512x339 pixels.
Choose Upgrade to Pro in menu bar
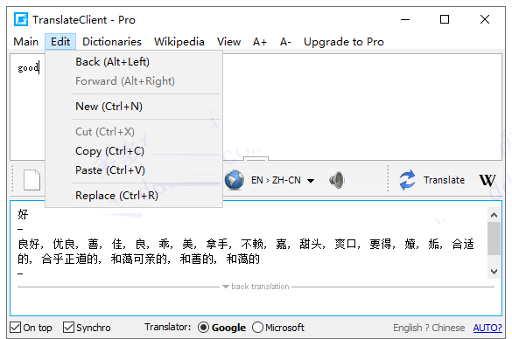click(344, 42)
